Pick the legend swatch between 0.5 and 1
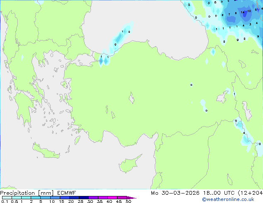This screenshot has height=203, width=263. click(17, 198)
